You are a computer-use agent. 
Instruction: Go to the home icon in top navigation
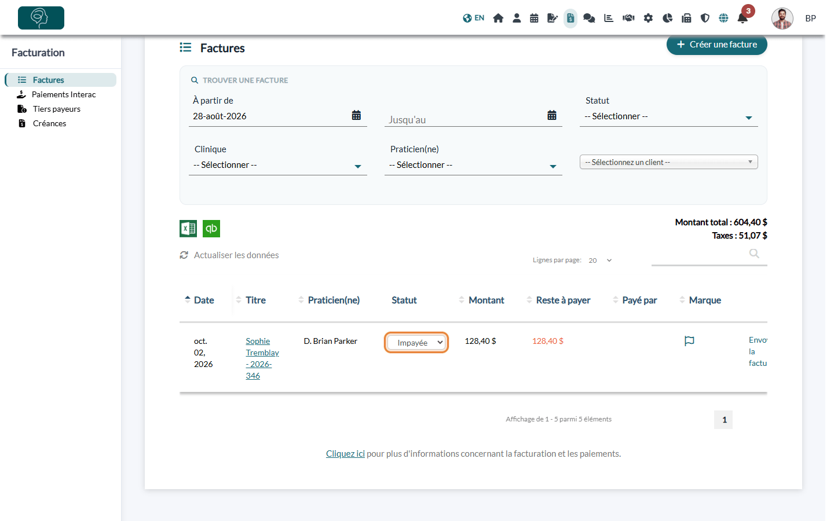[498, 18]
